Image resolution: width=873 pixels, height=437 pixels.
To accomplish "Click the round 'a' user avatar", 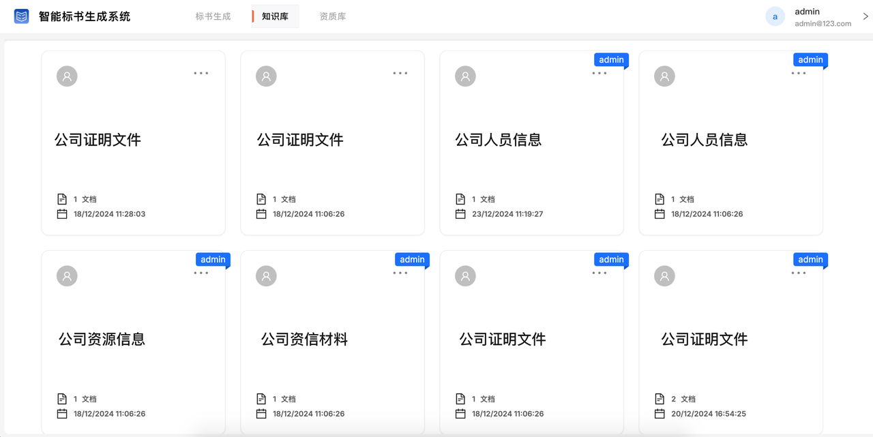I will (x=775, y=17).
